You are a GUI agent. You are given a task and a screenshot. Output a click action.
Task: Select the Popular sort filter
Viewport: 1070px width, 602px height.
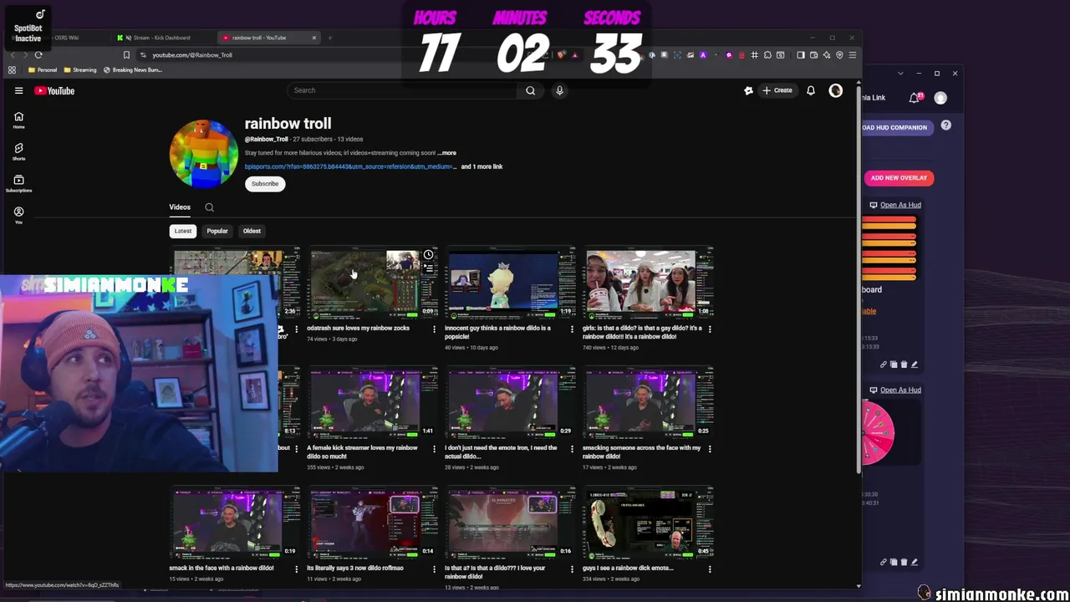[217, 231]
